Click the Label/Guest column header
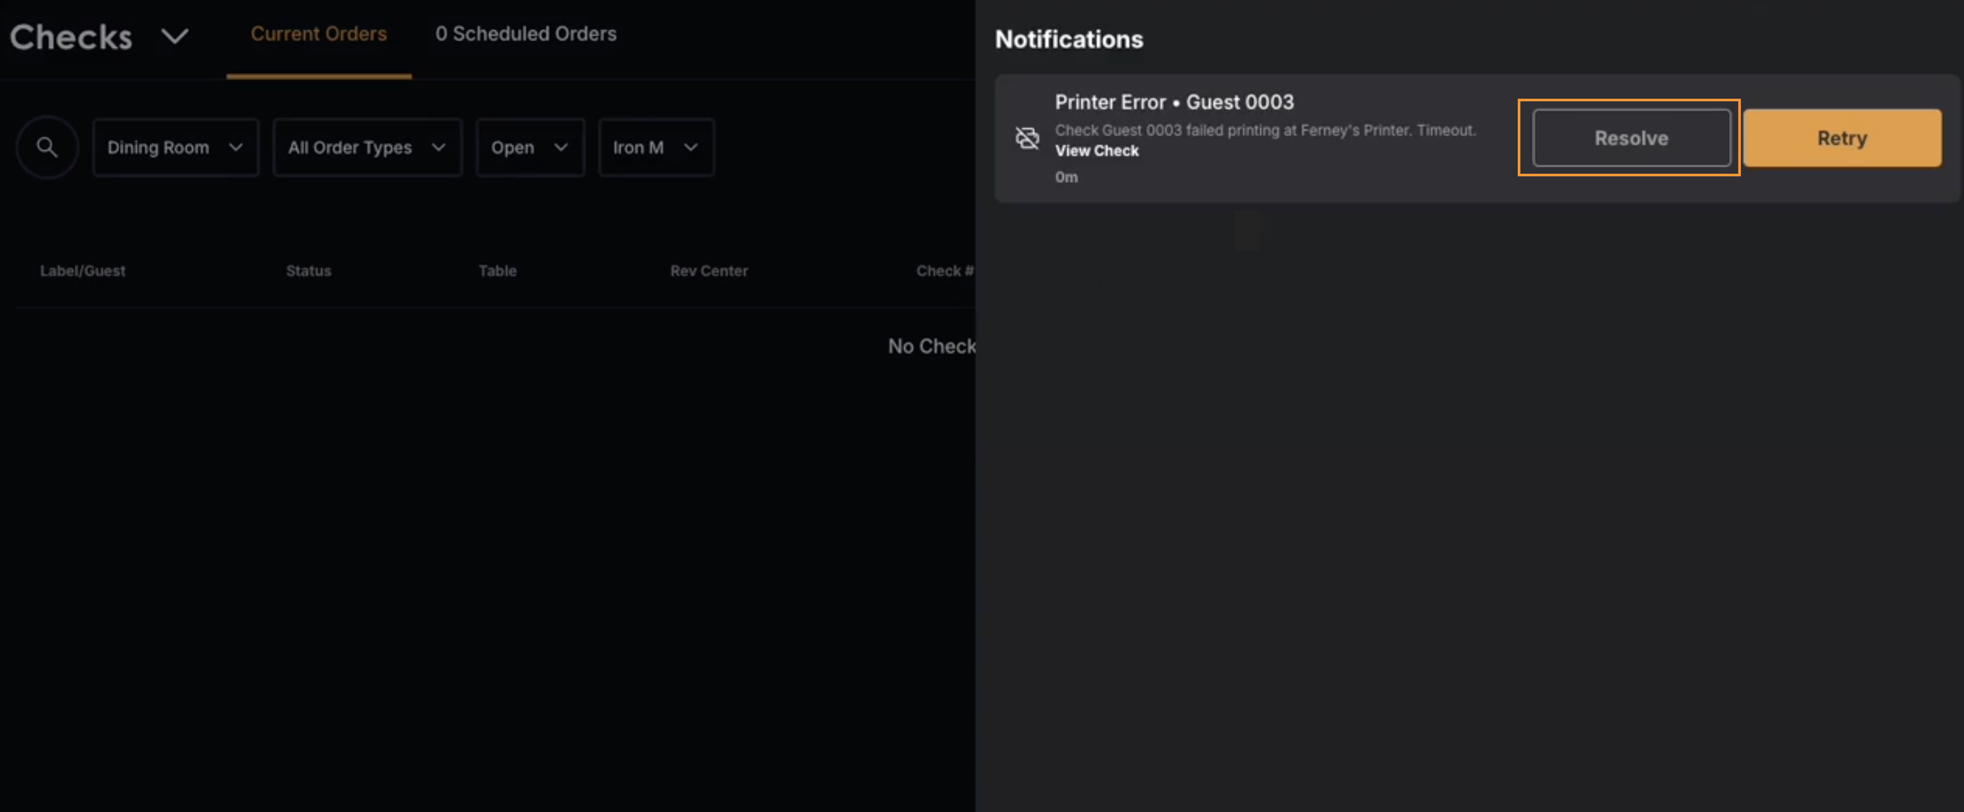Screen dimensions: 1964x812 tap(82, 270)
